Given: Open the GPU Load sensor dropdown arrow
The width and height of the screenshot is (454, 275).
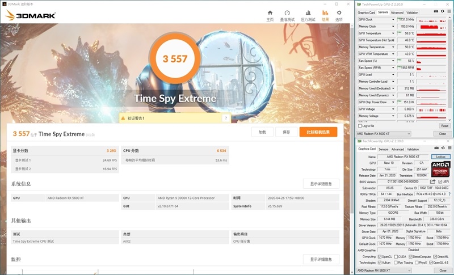Looking at the screenshot, I should point(392,74).
